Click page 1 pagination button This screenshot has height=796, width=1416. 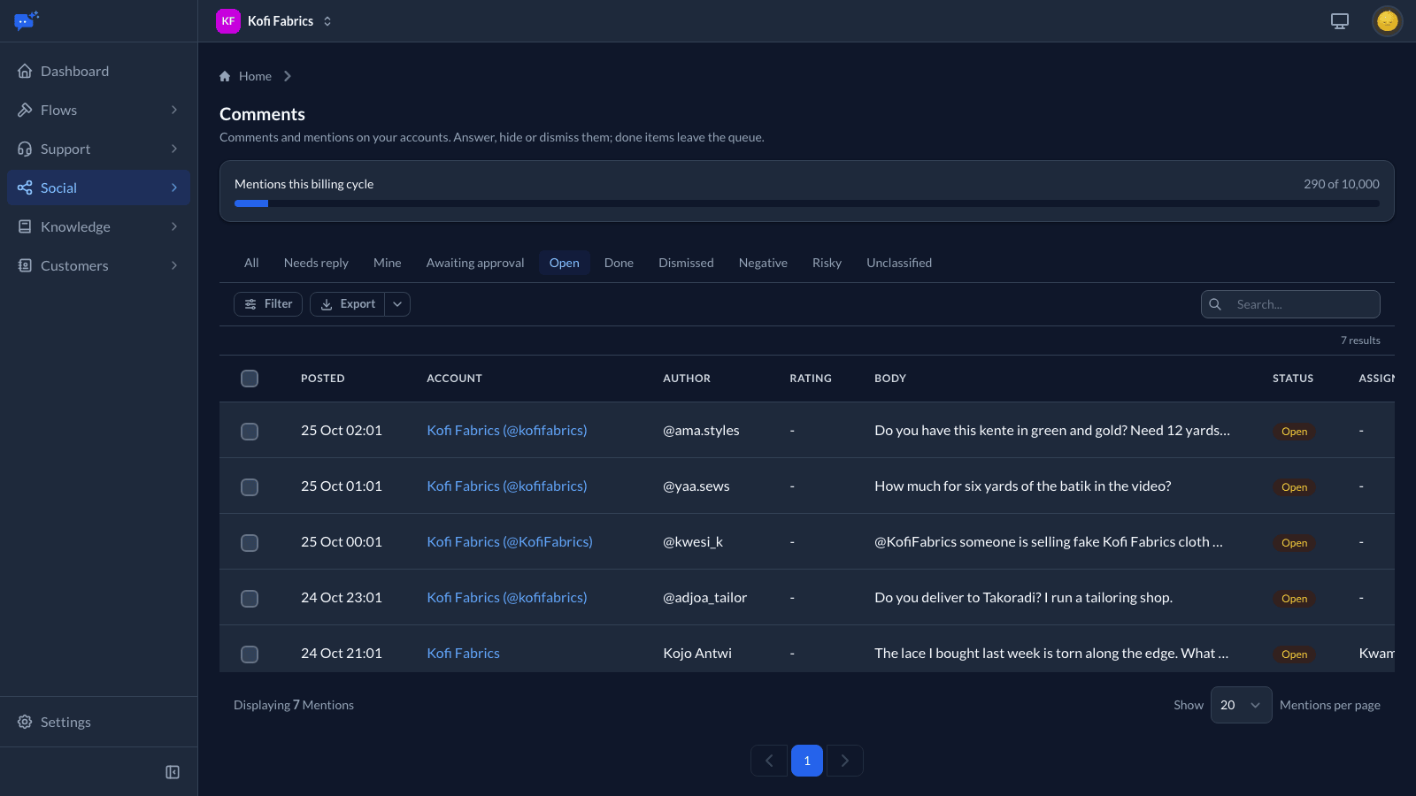(x=807, y=761)
